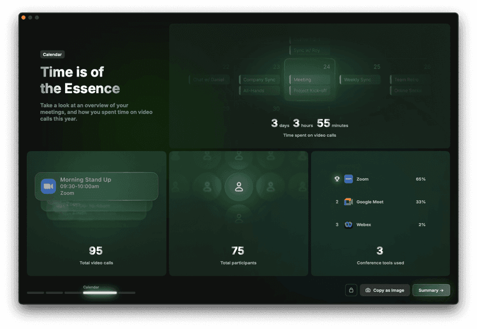This screenshot has width=477, height=329.
Task: Jump to the first progress bar segment
Action: tap(35, 293)
